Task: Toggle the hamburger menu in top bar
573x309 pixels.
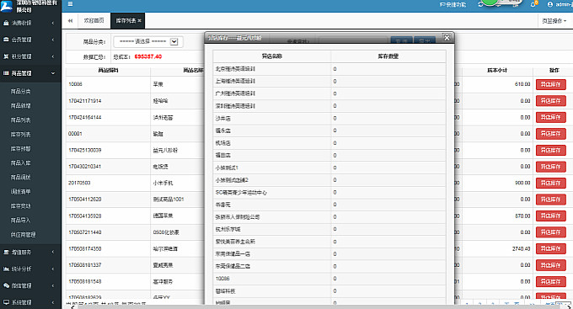Action: 70,4
